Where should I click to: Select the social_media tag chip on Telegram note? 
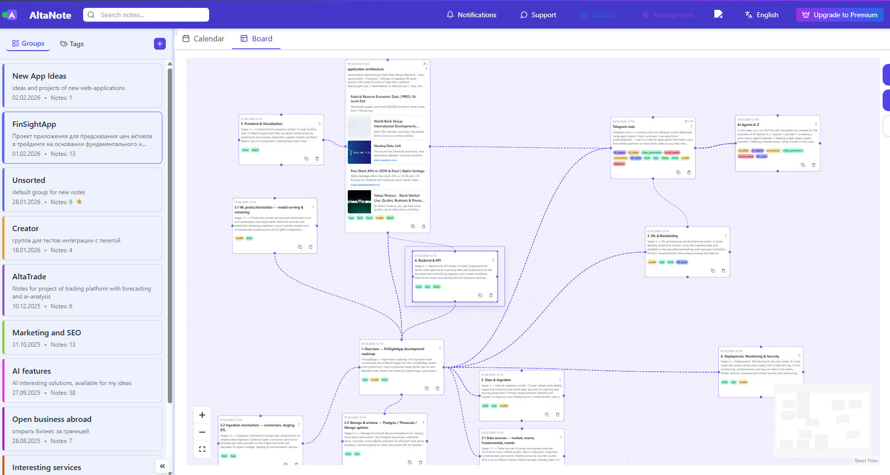(672, 152)
